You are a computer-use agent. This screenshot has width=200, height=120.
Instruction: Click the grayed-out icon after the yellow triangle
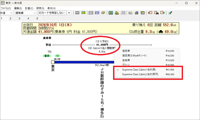[x=123, y=13]
